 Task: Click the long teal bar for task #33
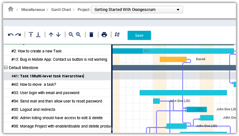(183, 93)
